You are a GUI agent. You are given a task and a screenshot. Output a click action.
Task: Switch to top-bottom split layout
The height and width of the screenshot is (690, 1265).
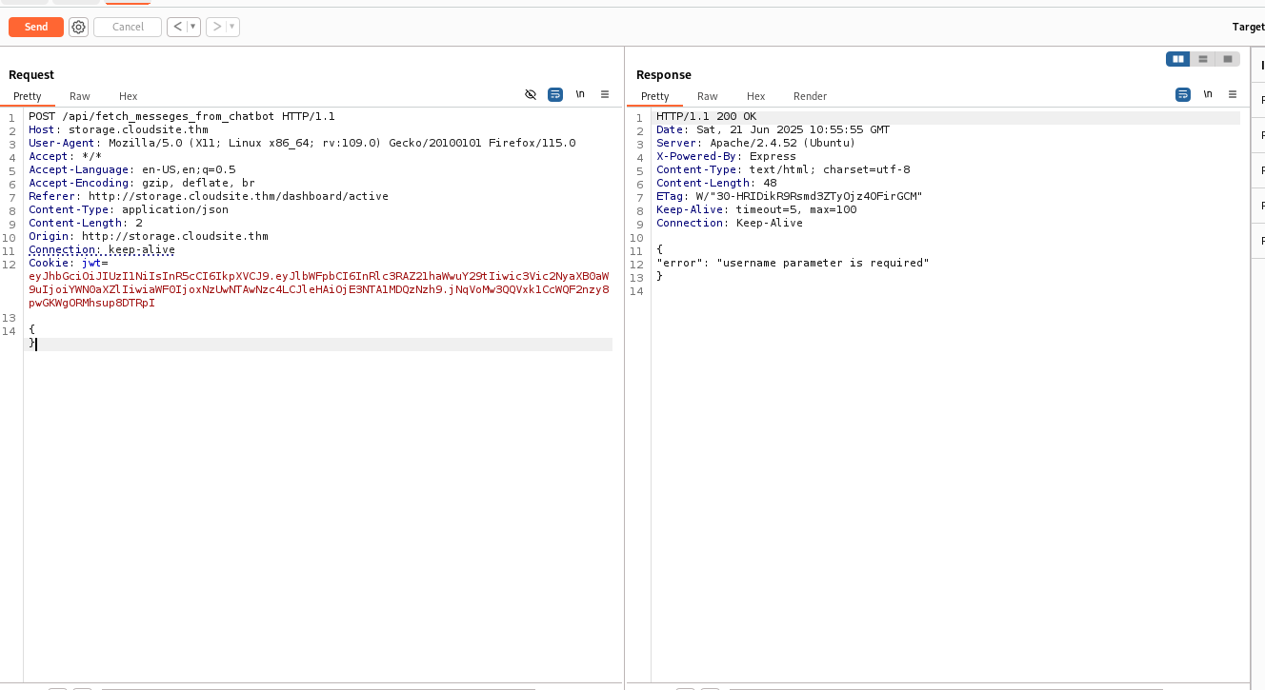click(x=1203, y=59)
